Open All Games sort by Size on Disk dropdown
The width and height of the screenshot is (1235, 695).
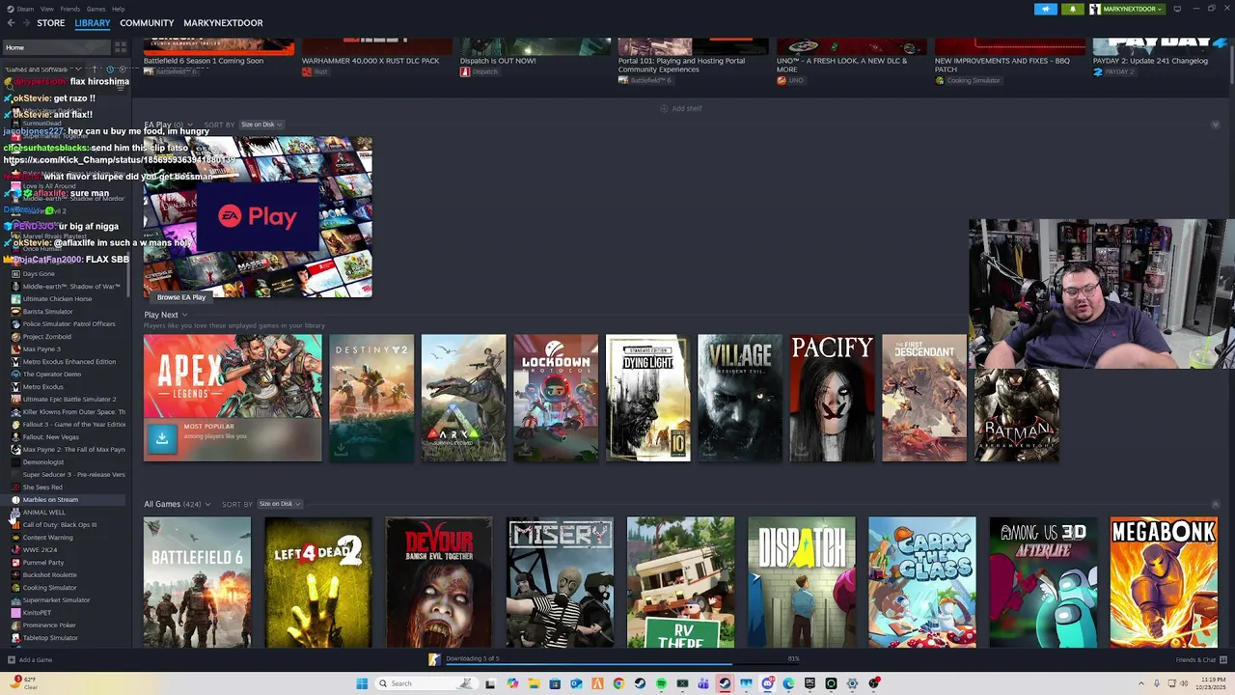point(279,504)
